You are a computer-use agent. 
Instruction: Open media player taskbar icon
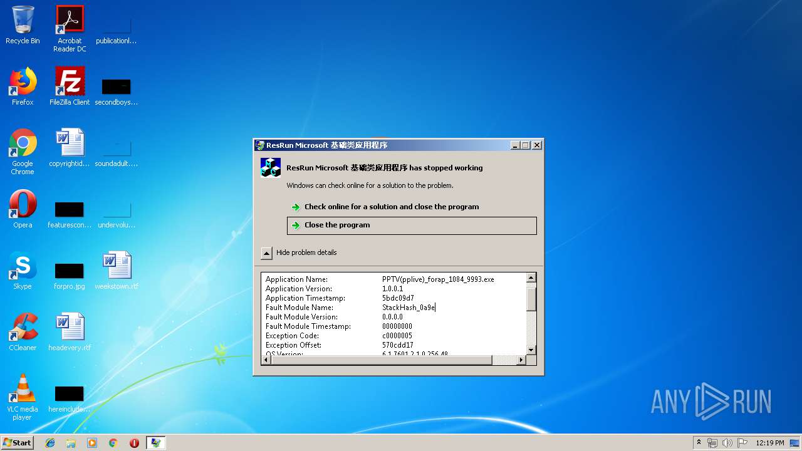coord(92,443)
